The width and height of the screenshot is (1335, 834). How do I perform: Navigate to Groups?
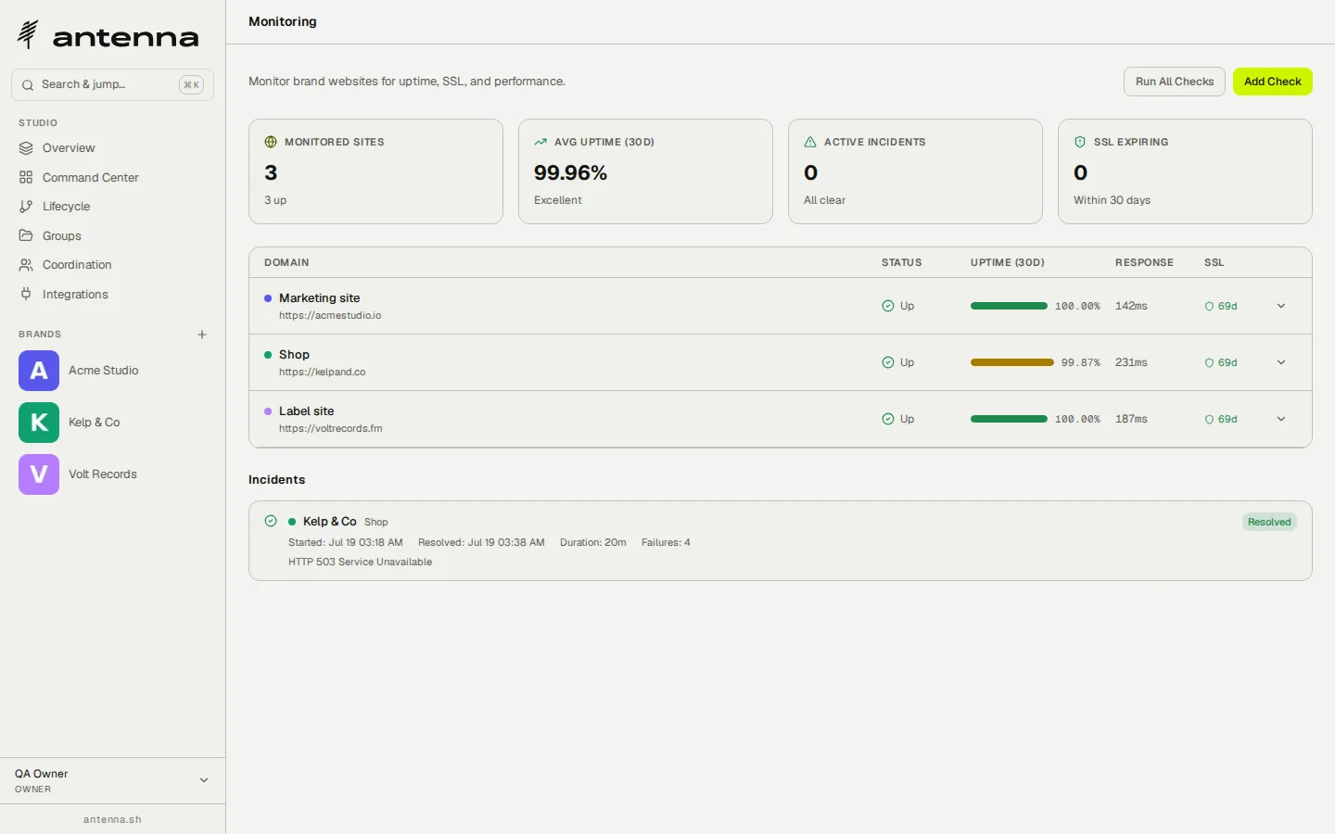[112, 235]
